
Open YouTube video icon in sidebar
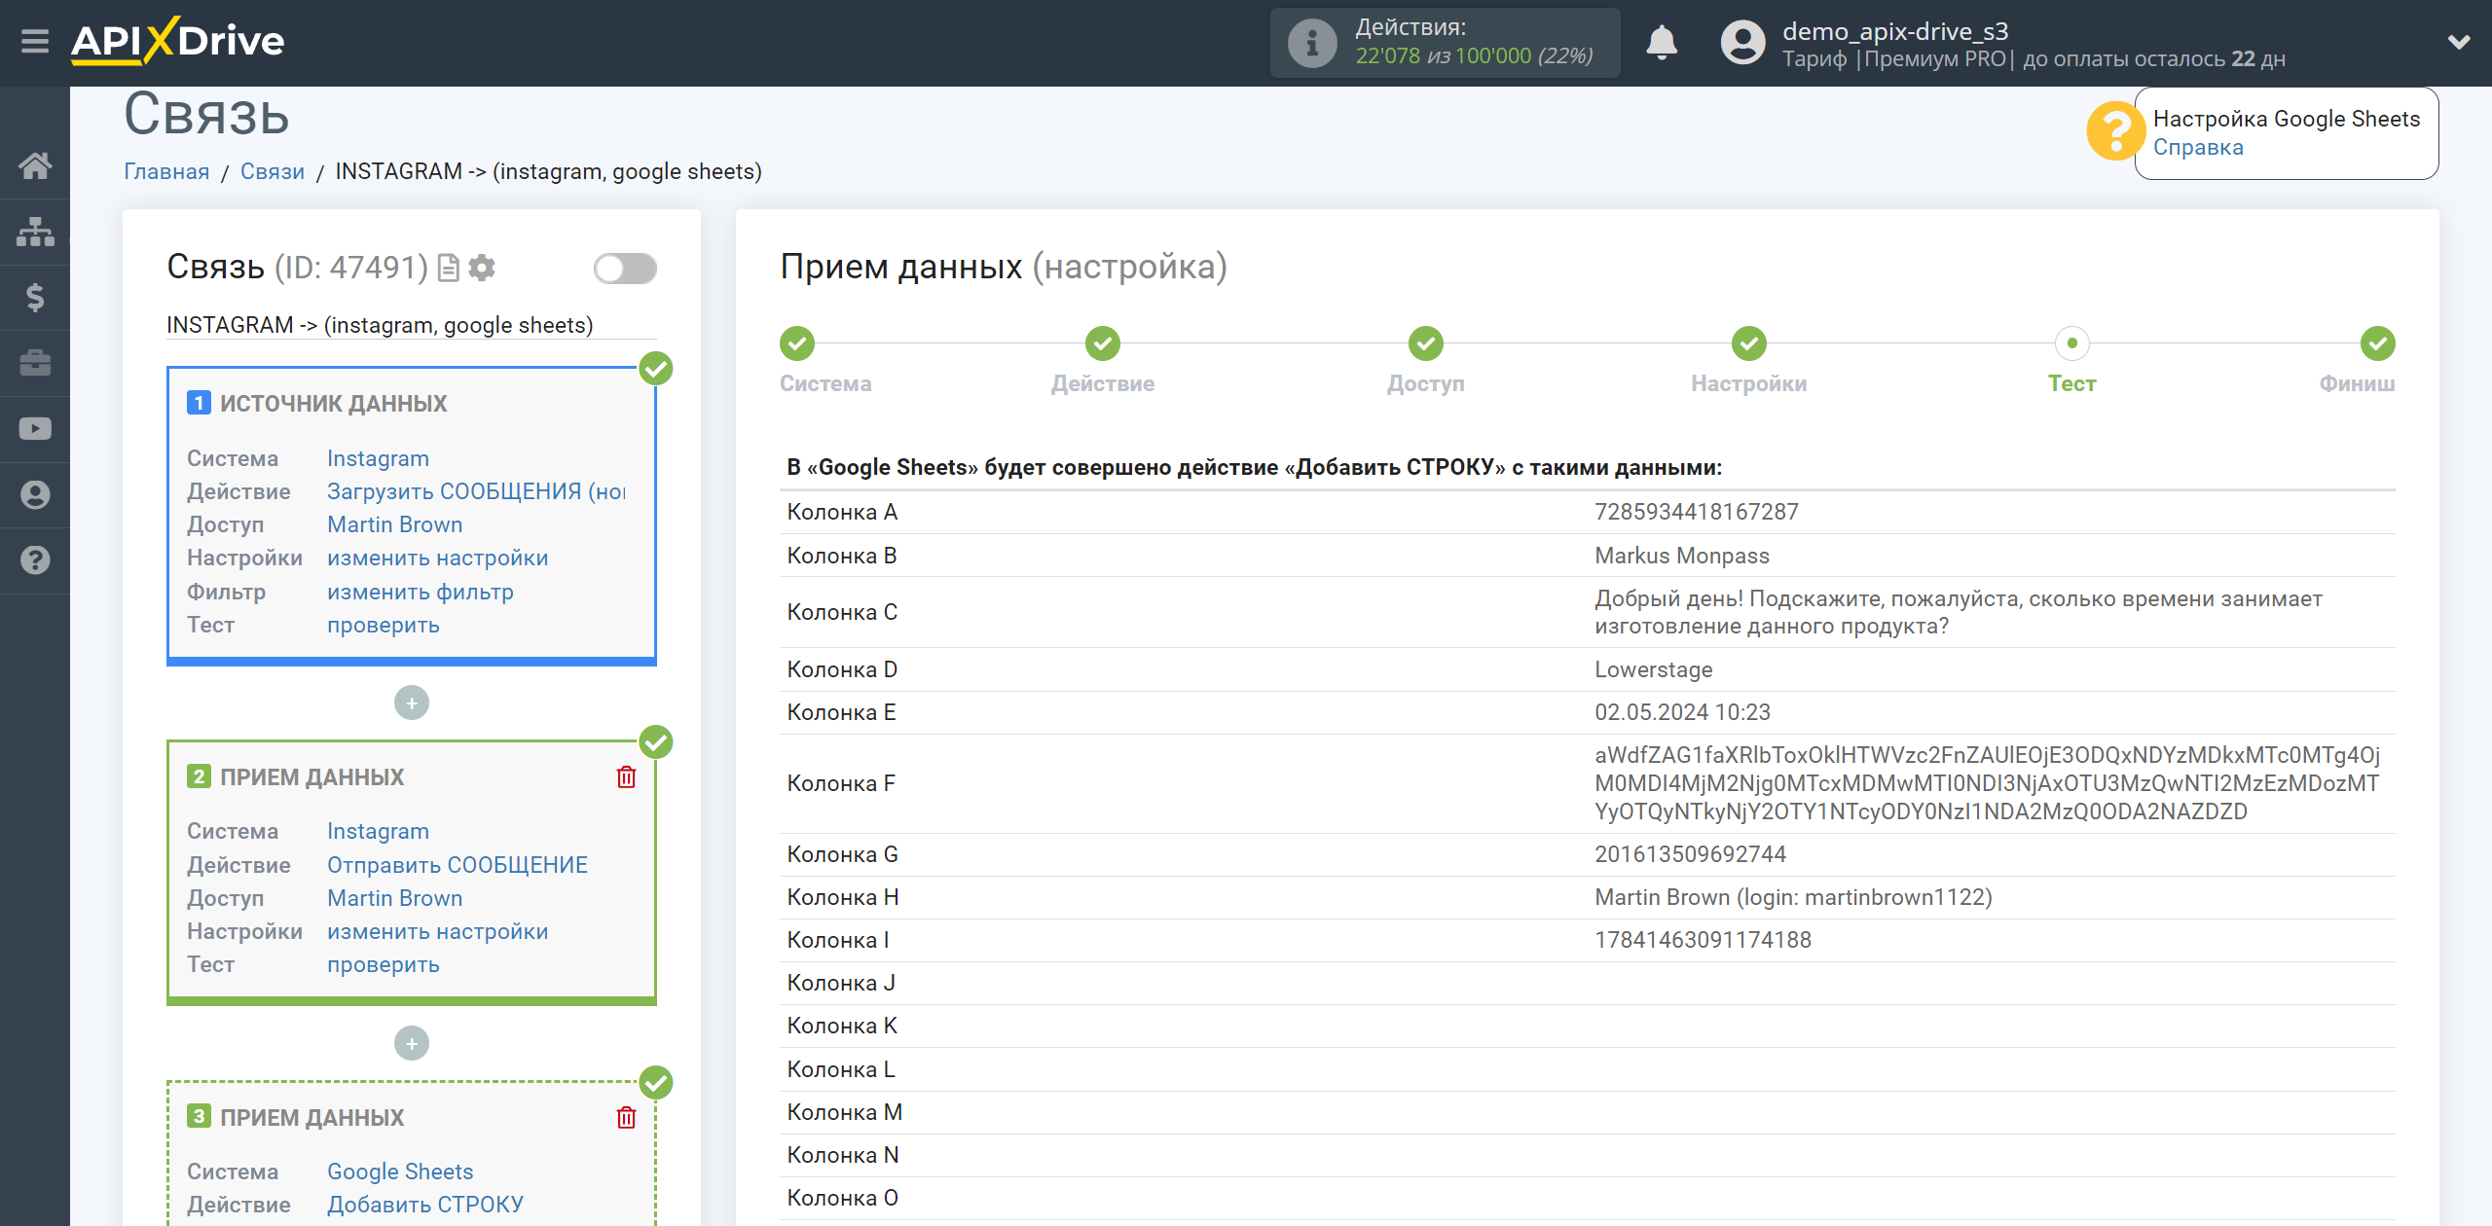(35, 429)
